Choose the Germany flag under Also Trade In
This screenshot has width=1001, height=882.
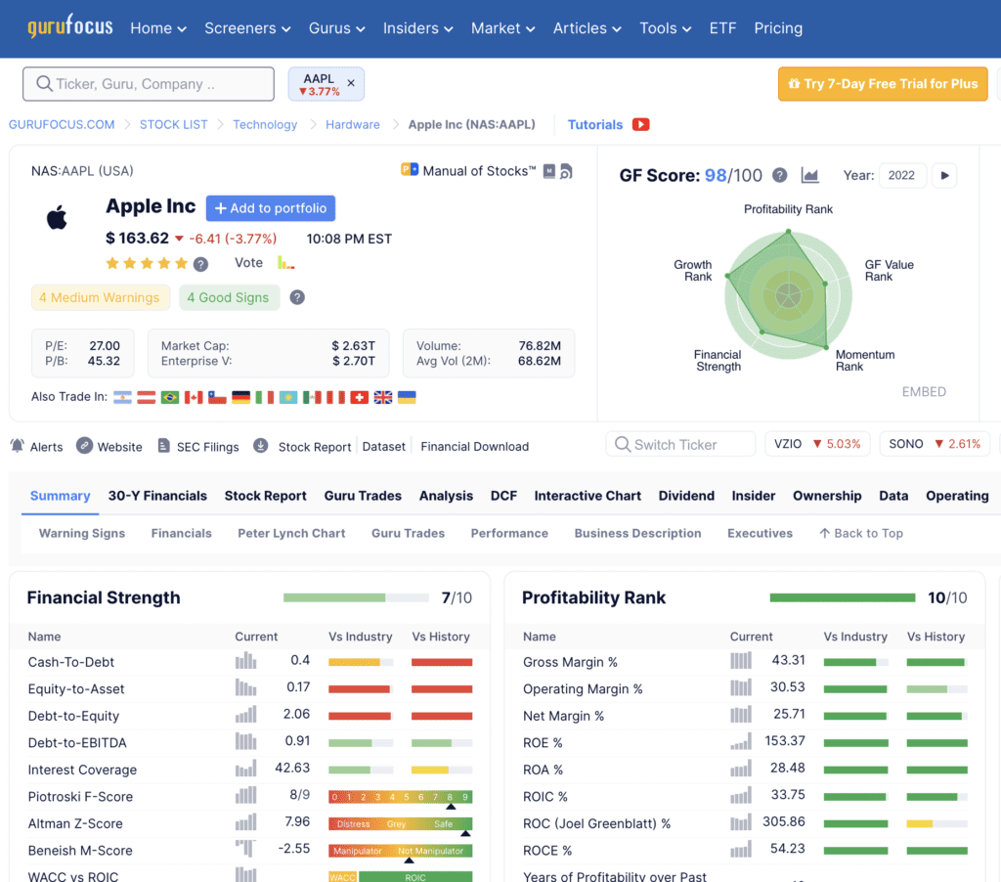click(240, 397)
